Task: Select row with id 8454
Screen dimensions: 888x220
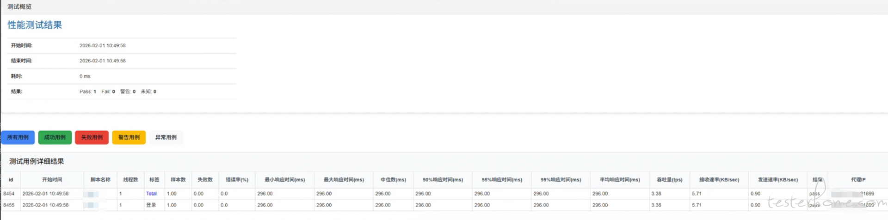Action: (x=9, y=194)
